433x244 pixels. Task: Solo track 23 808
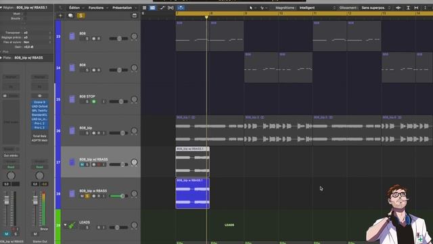click(x=87, y=39)
